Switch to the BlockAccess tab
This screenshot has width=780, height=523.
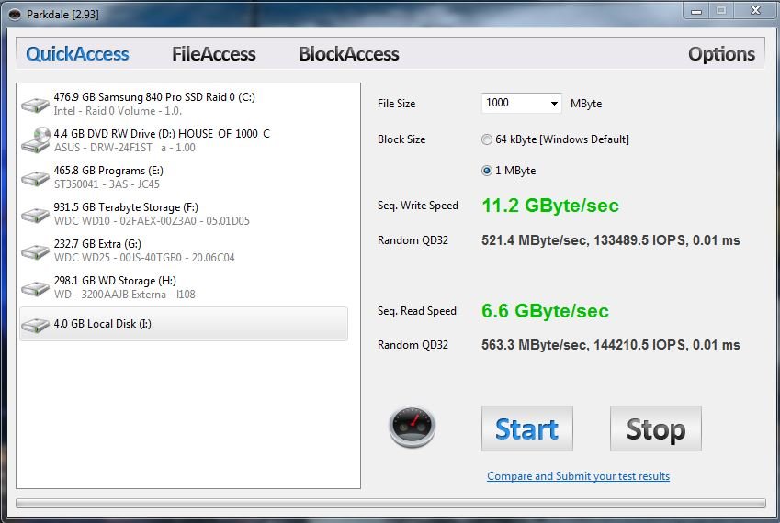tap(349, 54)
